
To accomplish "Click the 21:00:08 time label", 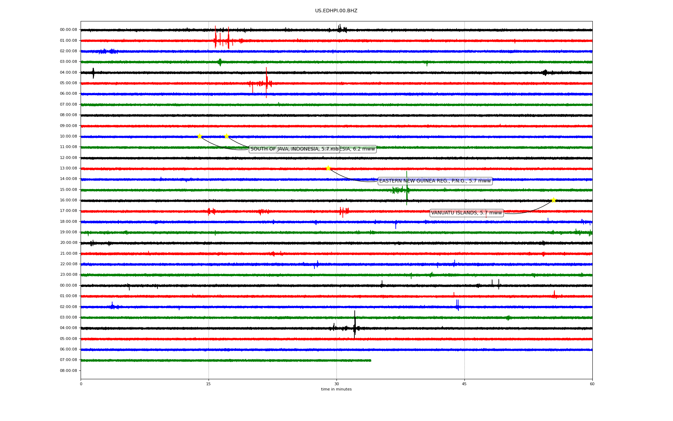I will [x=68, y=253].
